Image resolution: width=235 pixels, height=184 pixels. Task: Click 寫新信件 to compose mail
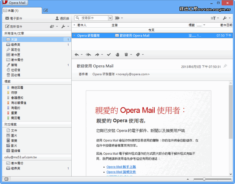[14, 27]
